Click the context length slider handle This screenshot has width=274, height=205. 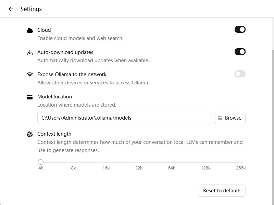pyautogui.click(x=41, y=162)
